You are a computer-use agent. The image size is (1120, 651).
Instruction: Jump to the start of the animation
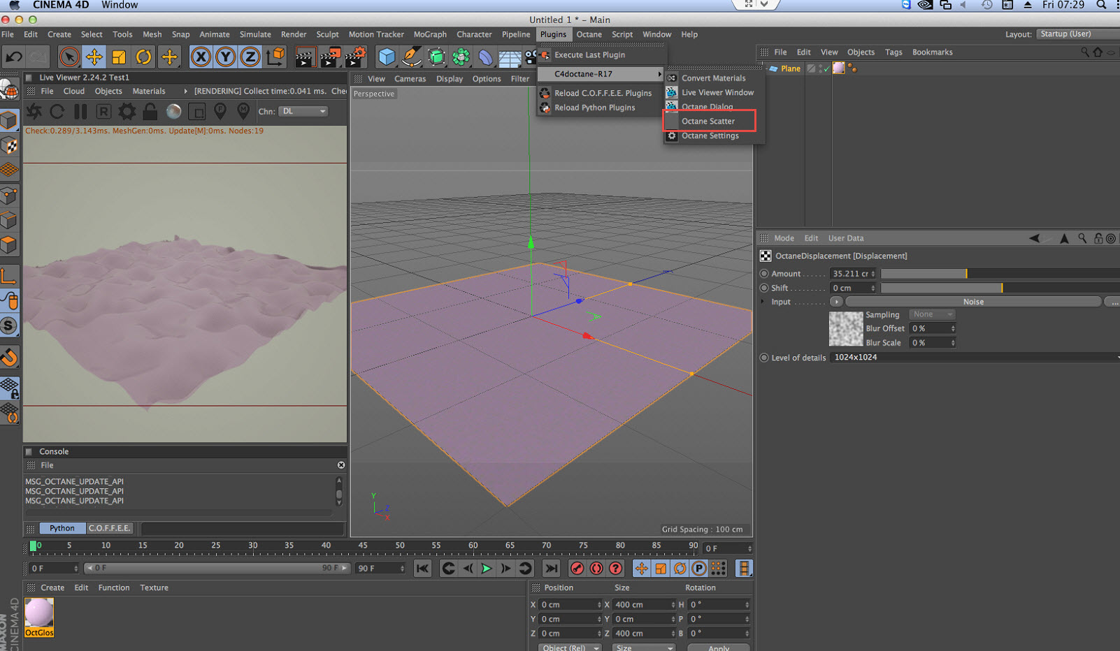[x=422, y=569]
